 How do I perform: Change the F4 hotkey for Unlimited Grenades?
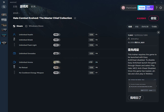point(96,53)
